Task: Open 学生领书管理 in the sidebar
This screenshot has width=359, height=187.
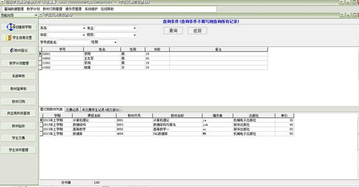Action: coord(18,150)
